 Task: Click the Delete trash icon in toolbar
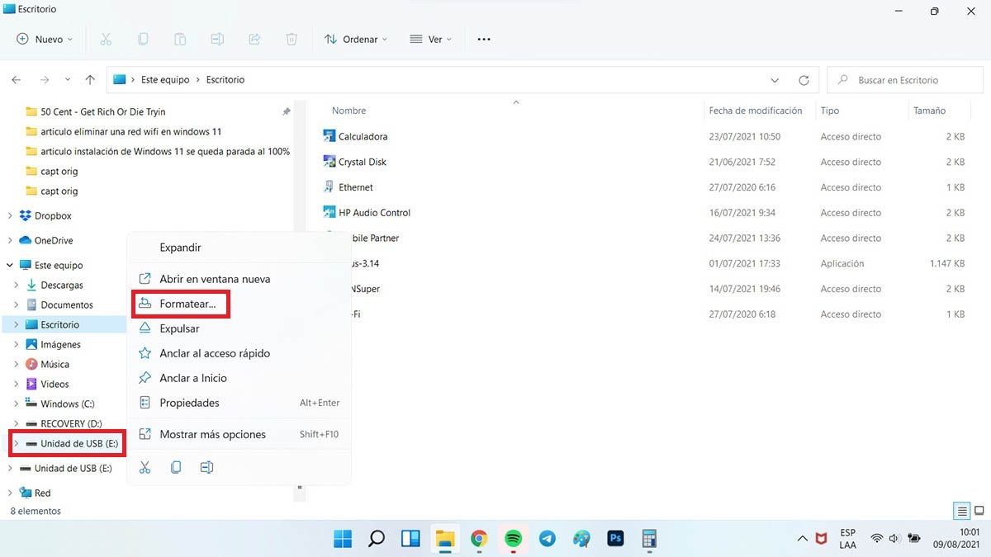tap(292, 39)
